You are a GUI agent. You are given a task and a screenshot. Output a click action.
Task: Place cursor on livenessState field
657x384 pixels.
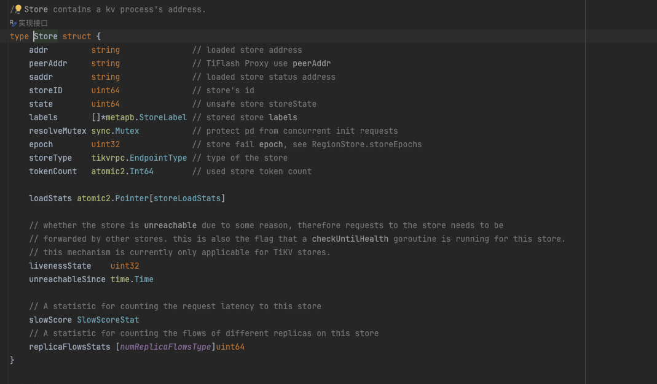(x=60, y=266)
